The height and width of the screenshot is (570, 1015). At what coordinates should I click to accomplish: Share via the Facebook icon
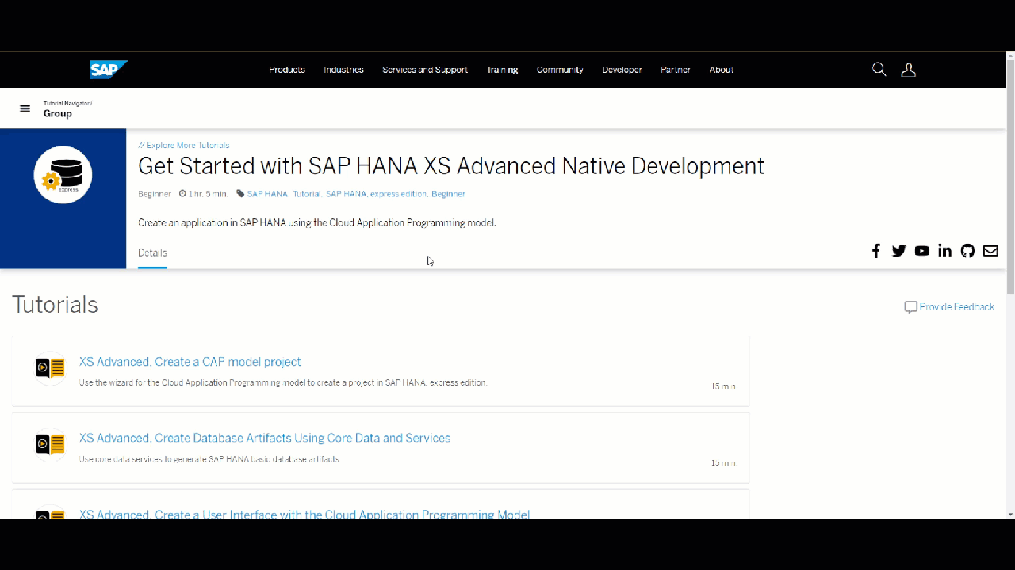click(876, 251)
